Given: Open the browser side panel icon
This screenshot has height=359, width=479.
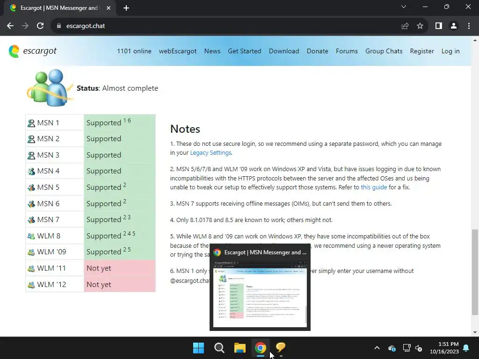Looking at the screenshot, I should tap(439, 26).
